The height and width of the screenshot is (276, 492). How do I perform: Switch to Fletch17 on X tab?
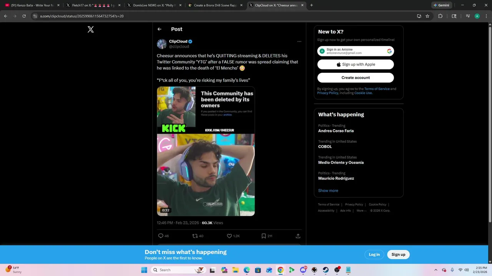click(x=93, y=5)
